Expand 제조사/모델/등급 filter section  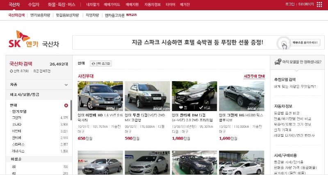point(39,95)
